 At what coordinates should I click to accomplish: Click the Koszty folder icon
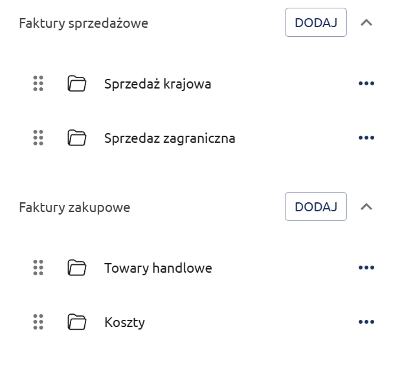77,322
